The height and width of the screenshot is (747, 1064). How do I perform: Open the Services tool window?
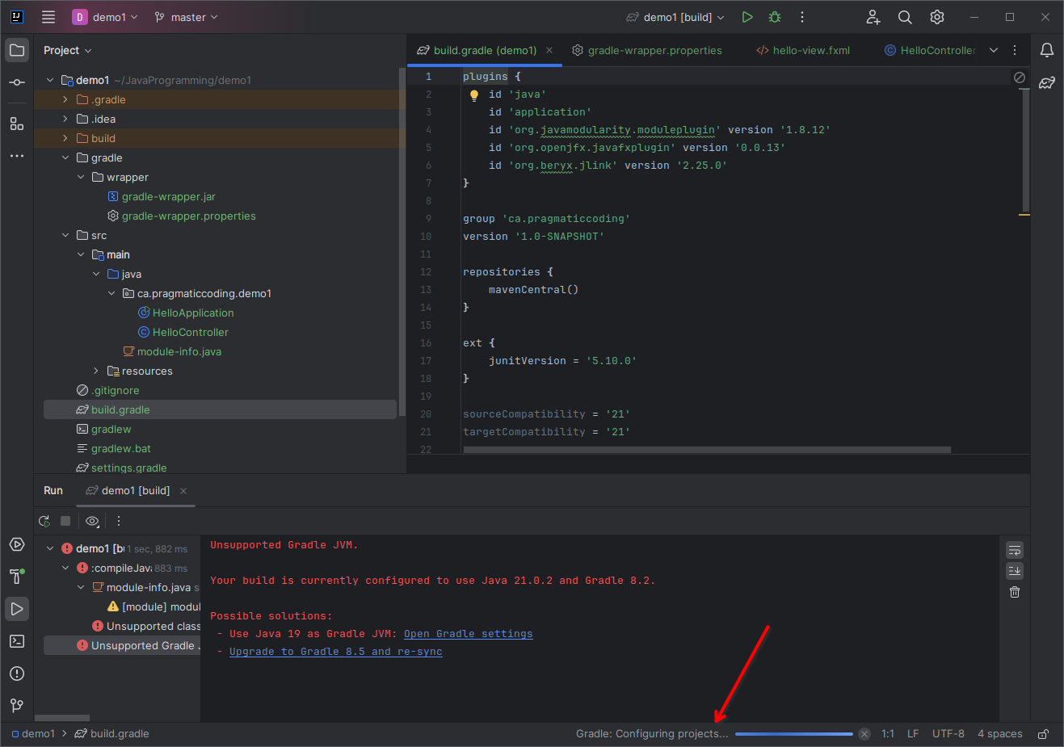(x=17, y=544)
